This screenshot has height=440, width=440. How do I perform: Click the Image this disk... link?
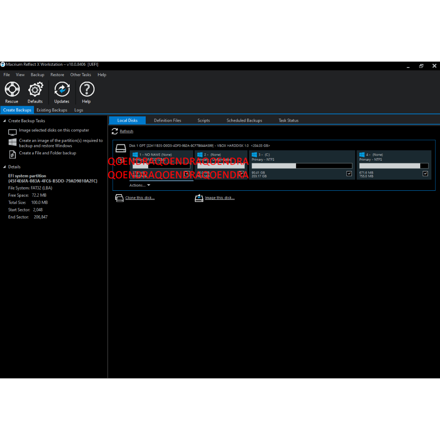coord(220,198)
